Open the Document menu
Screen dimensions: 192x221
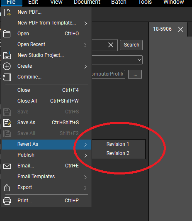(x=87, y=2)
